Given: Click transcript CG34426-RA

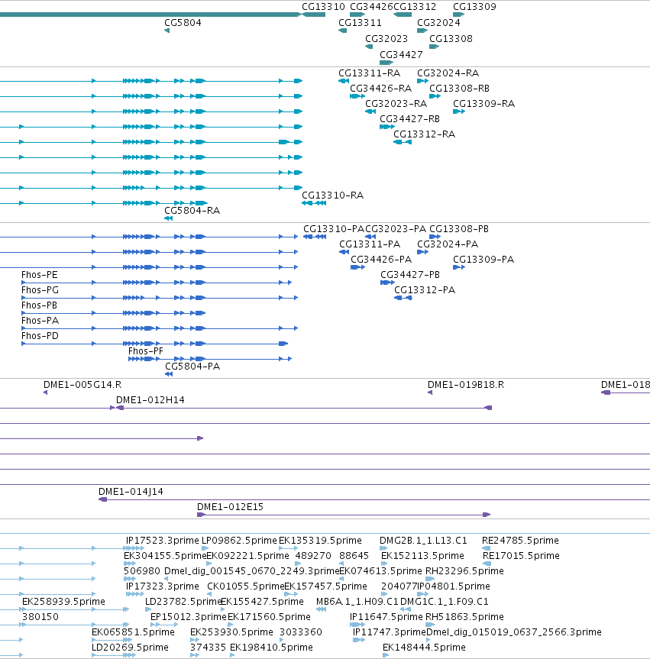Looking at the screenshot, I should [380, 89].
